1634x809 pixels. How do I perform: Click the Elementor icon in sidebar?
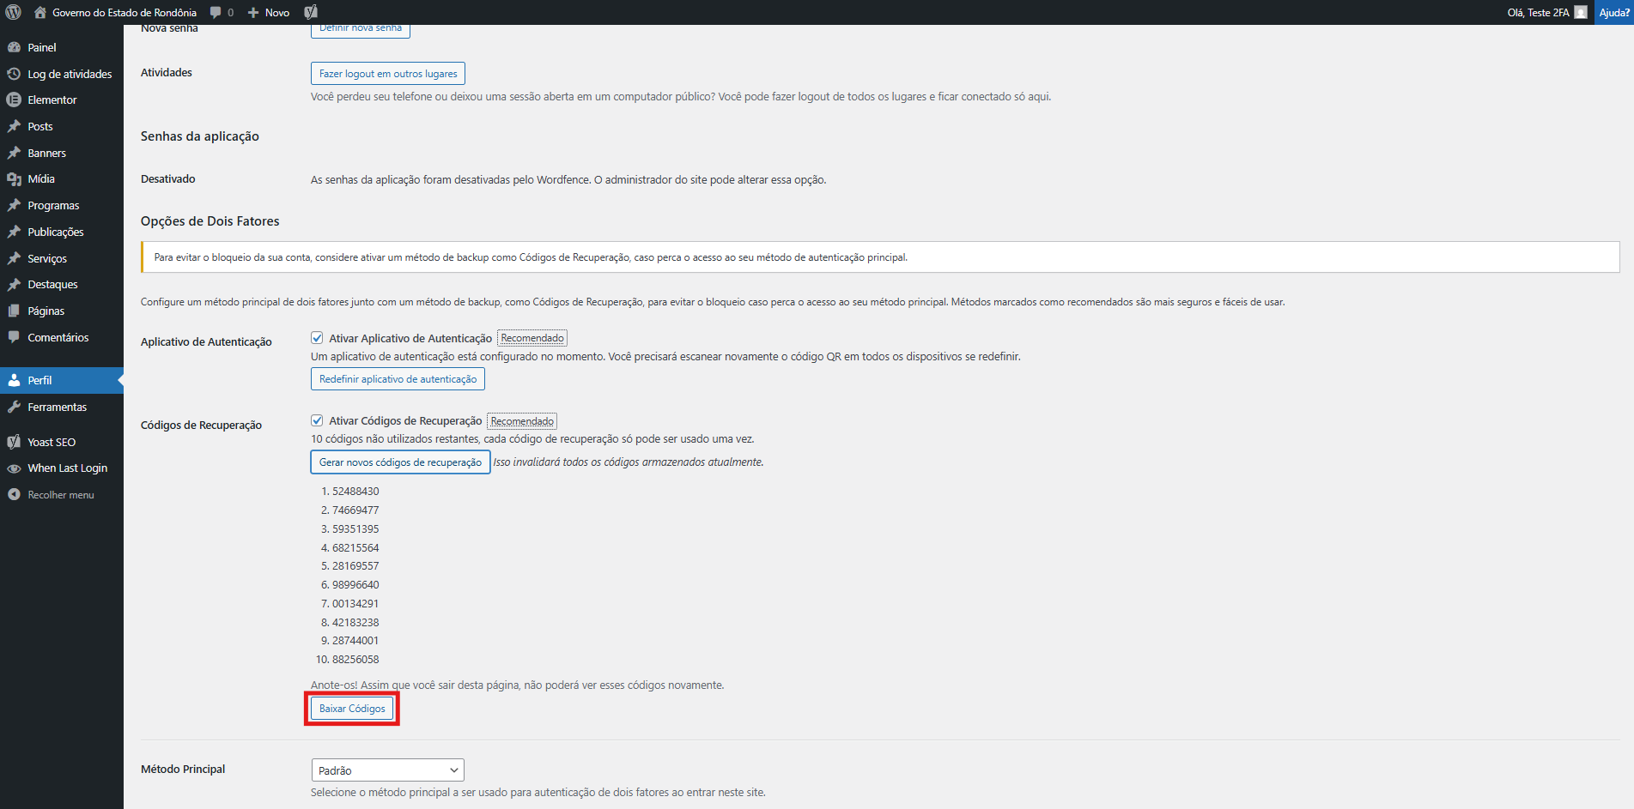(x=14, y=100)
